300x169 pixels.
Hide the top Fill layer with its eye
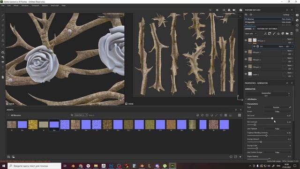[246, 40]
